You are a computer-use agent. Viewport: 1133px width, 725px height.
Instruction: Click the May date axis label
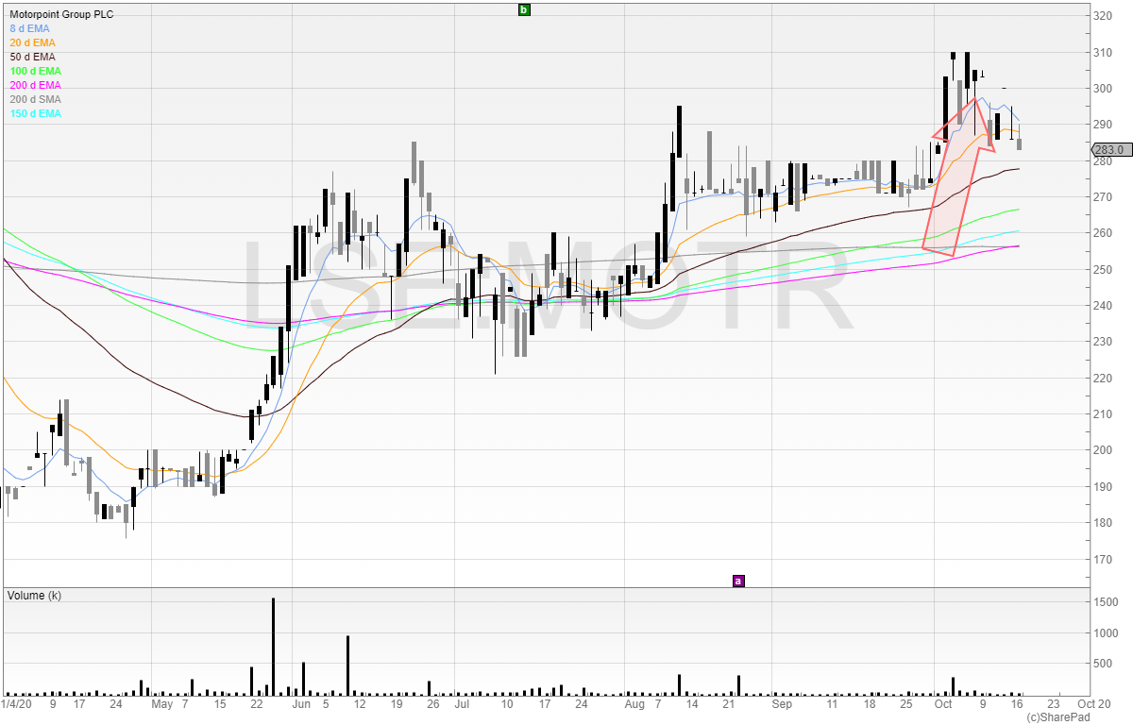click(x=162, y=704)
